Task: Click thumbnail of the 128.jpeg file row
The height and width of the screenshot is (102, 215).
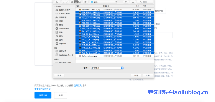Action: pos(80,34)
